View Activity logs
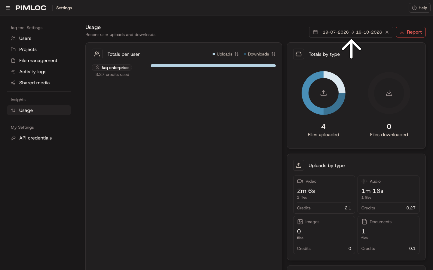 click(x=39, y=72)
